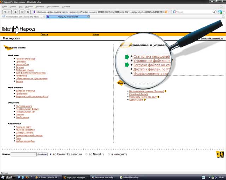226x180 pixels.
Task: Open the Правка menu
Action: pyautogui.click(x=13, y=7)
